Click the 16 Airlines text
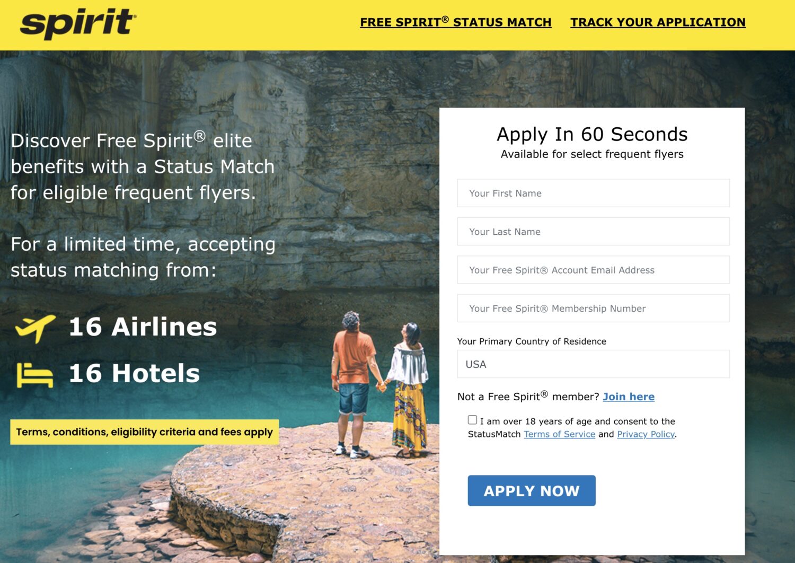 (x=143, y=327)
